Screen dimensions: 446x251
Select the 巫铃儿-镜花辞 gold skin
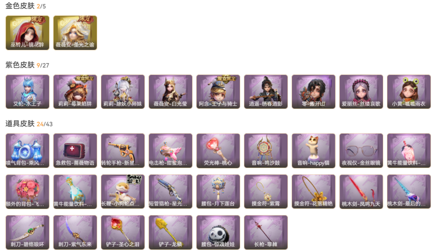(x=27, y=33)
